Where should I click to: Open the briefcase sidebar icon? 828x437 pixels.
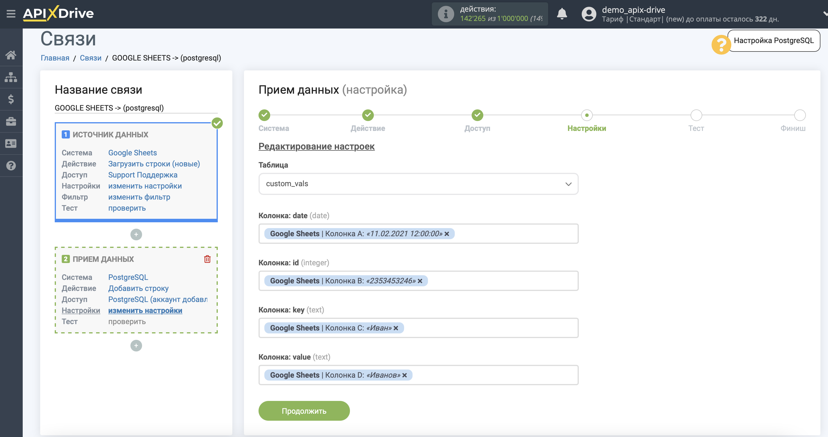[11, 121]
